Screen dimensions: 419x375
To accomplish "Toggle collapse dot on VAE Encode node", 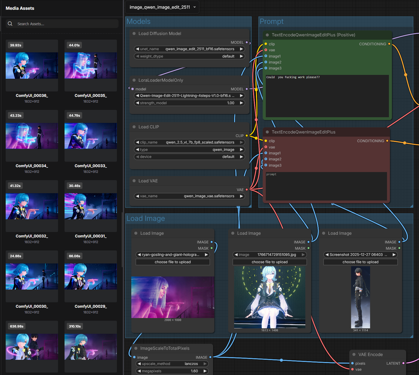I will [x=354, y=355].
